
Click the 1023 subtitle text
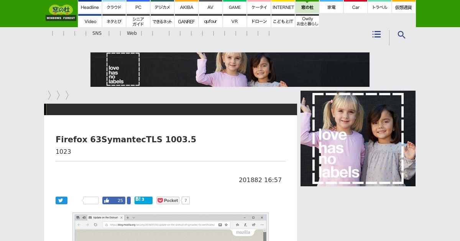(63, 151)
